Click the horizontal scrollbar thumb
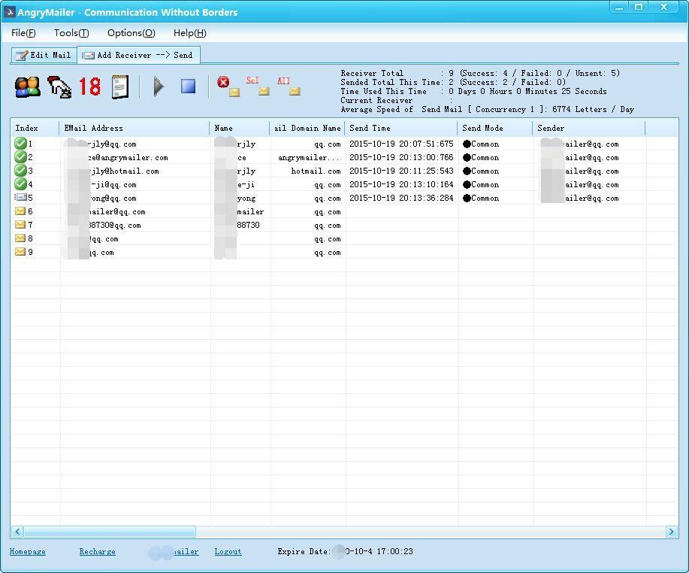Screen dimensions: 689x573 click(x=110, y=532)
